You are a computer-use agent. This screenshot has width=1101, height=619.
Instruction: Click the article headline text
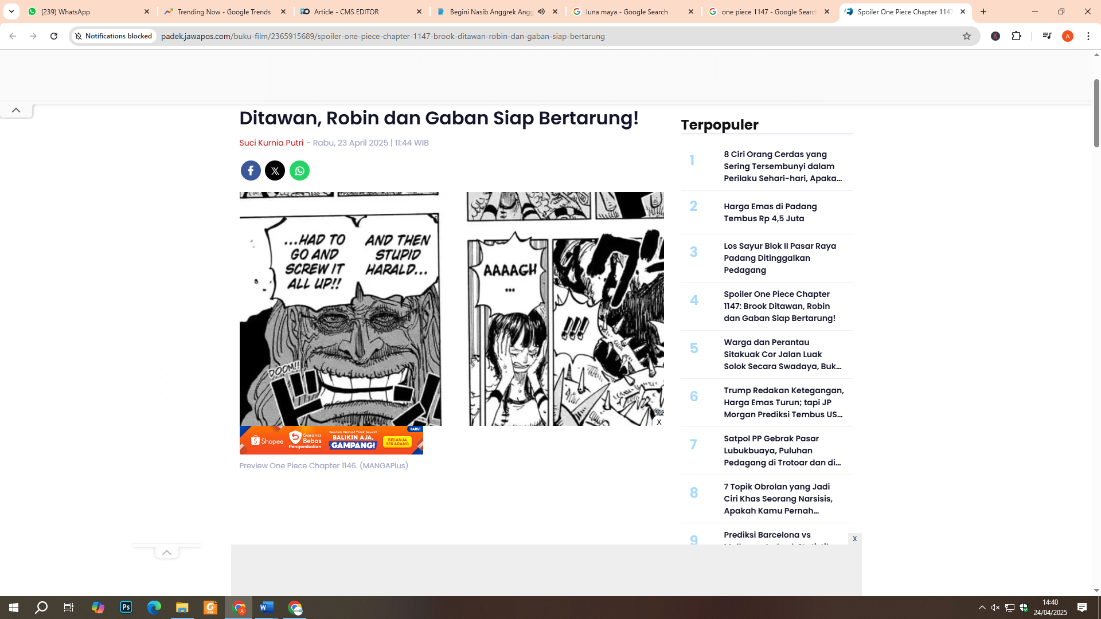pos(439,118)
